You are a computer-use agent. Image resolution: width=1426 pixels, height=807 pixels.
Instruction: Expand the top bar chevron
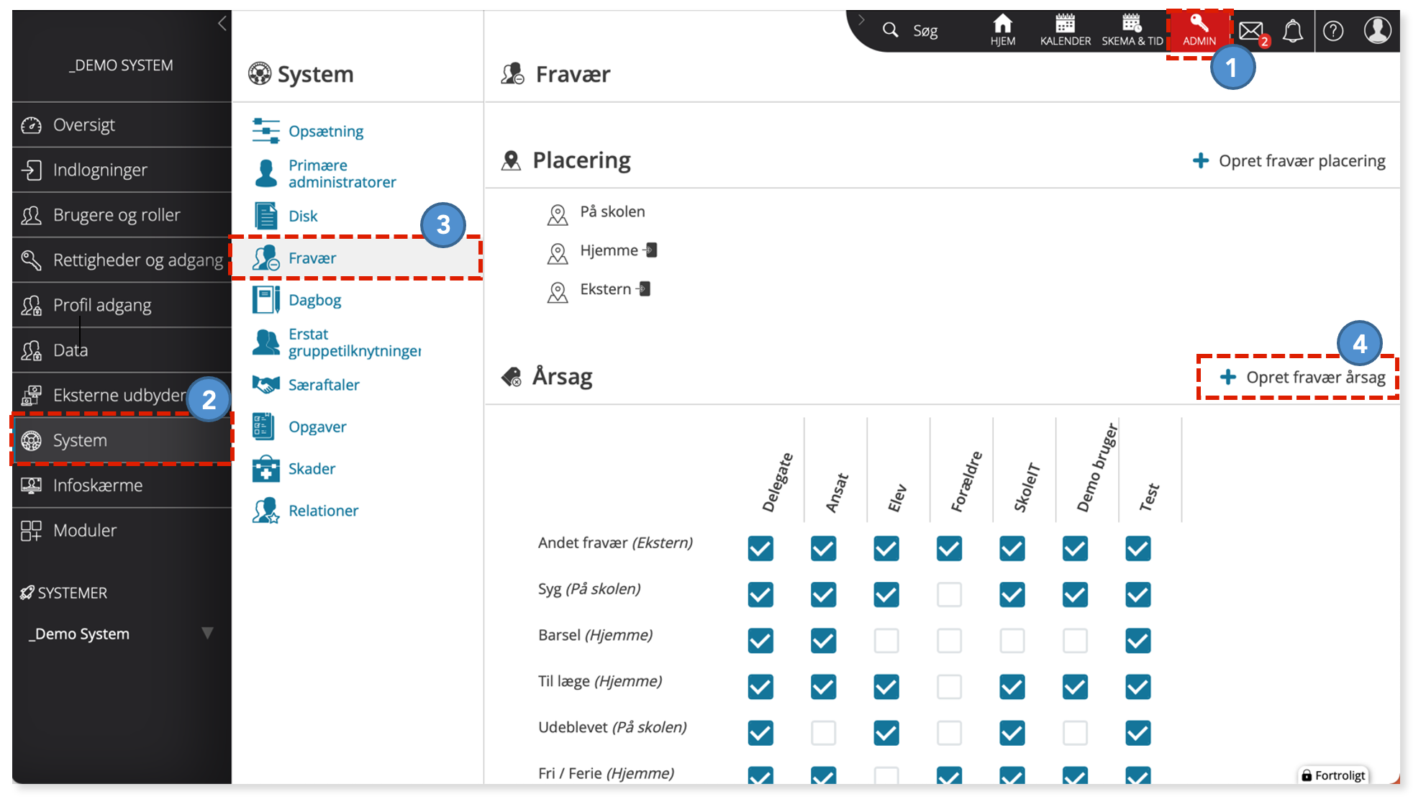coord(860,19)
